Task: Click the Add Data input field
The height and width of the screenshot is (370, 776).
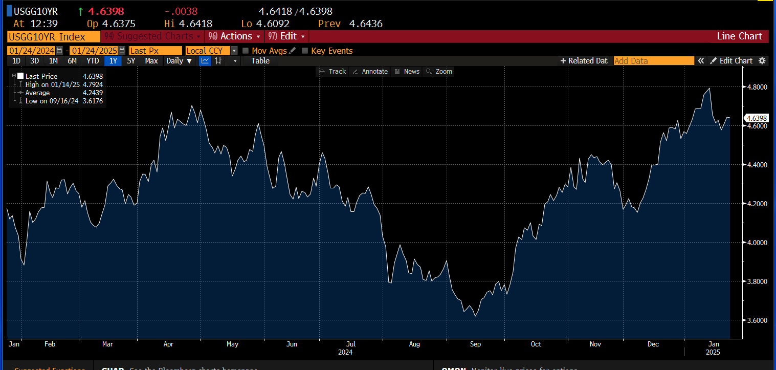Action: 653,61
